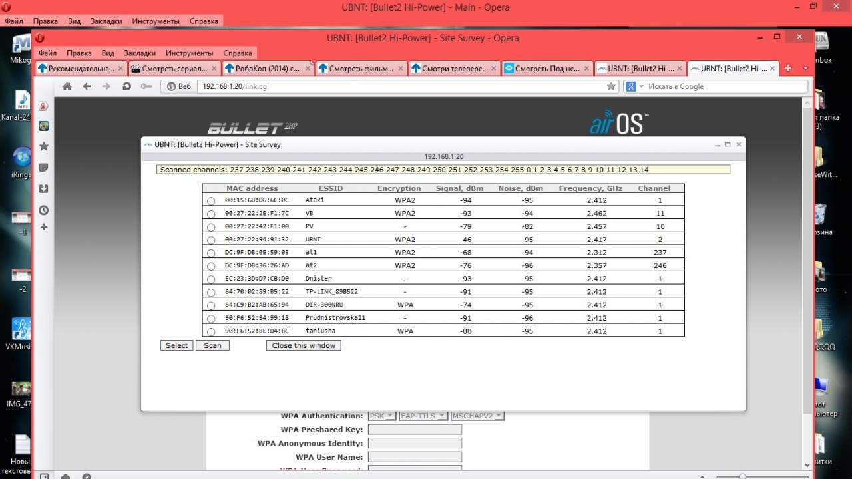Open the history clock sidebar panel
852x479 pixels.
coord(44,210)
